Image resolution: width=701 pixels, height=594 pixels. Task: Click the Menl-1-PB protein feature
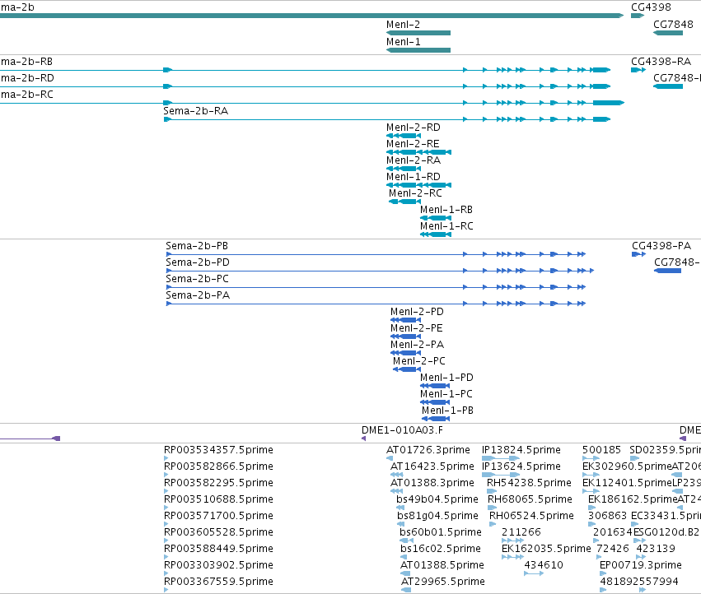[436, 419]
